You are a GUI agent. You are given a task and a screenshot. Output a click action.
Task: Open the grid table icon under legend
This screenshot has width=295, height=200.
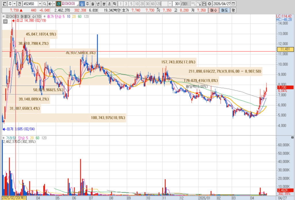point(5,21)
